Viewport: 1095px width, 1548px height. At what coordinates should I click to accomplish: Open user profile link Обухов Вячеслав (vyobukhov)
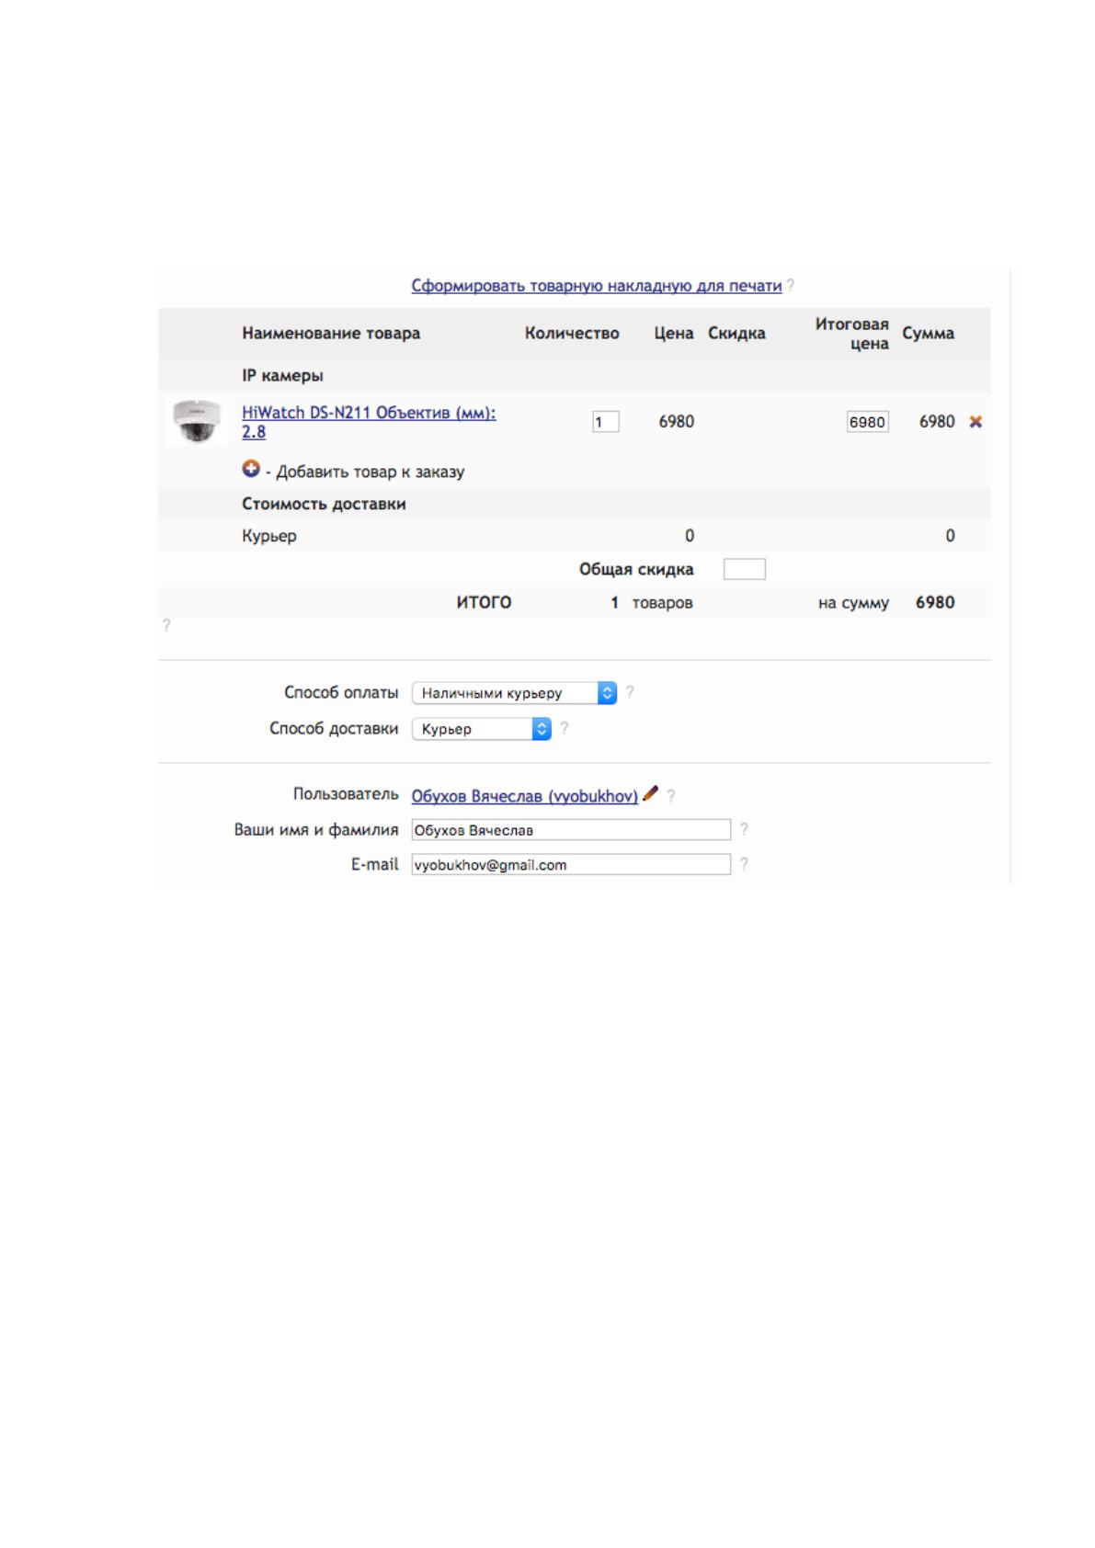(524, 796)
